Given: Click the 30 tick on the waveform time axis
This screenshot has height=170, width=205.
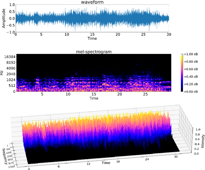Looking at the screenshot, I should point(169,35).
